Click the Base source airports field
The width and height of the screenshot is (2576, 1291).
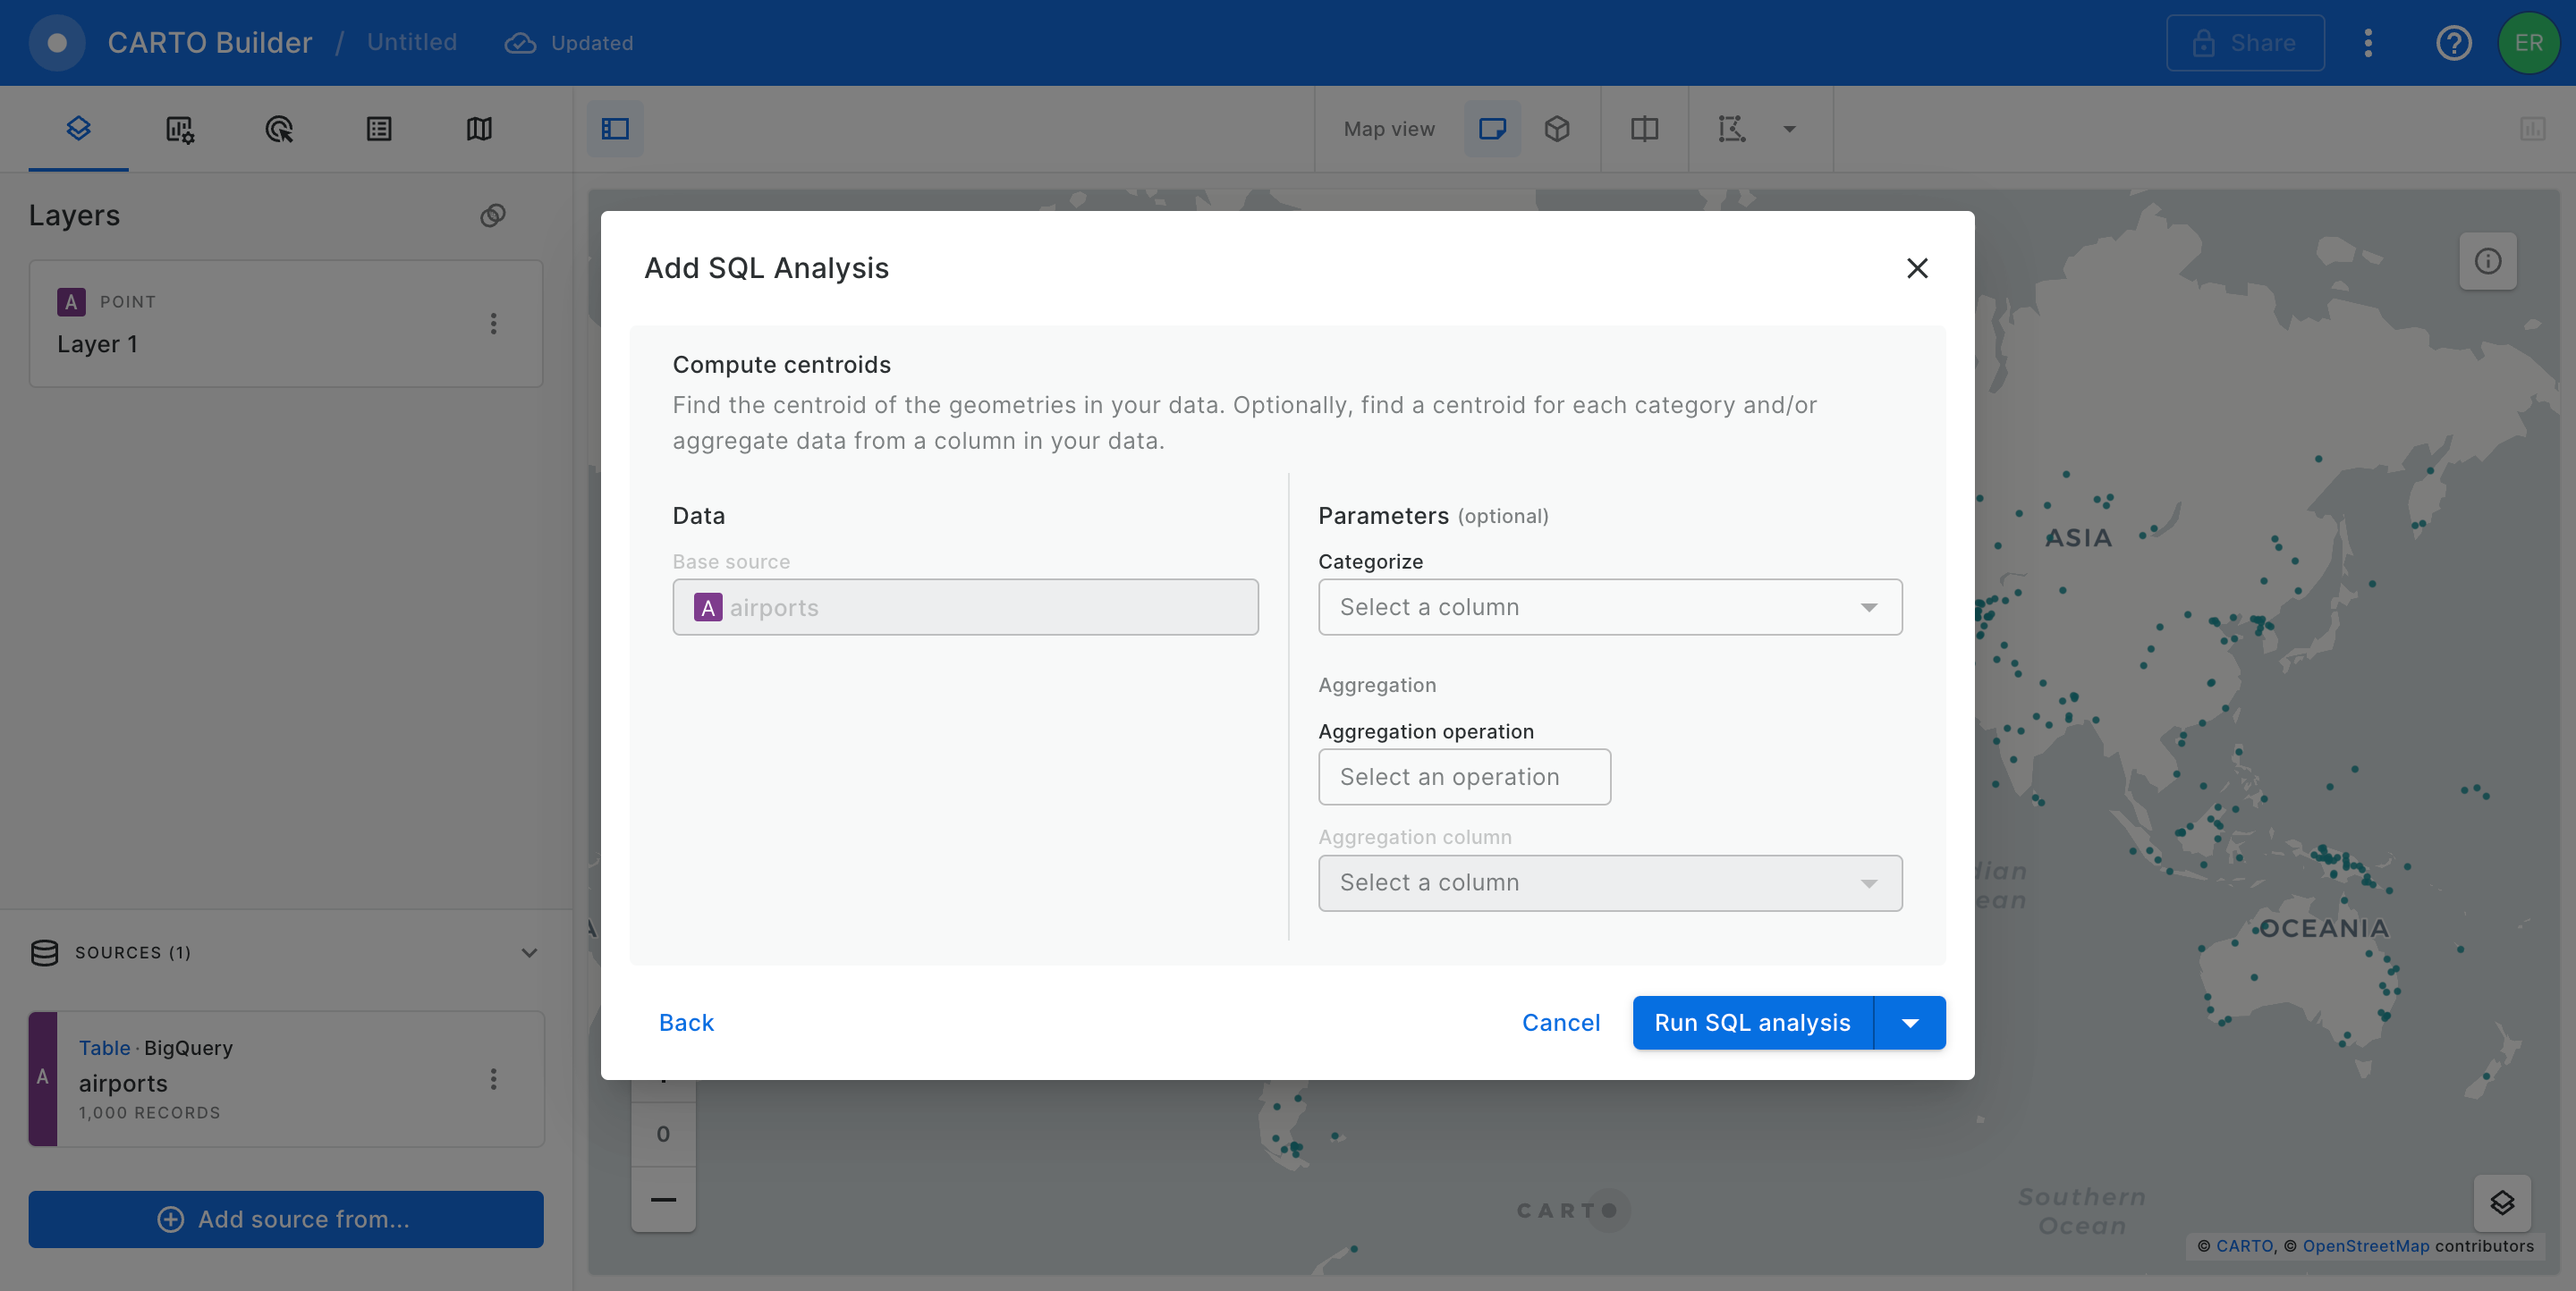coord(965,608)
